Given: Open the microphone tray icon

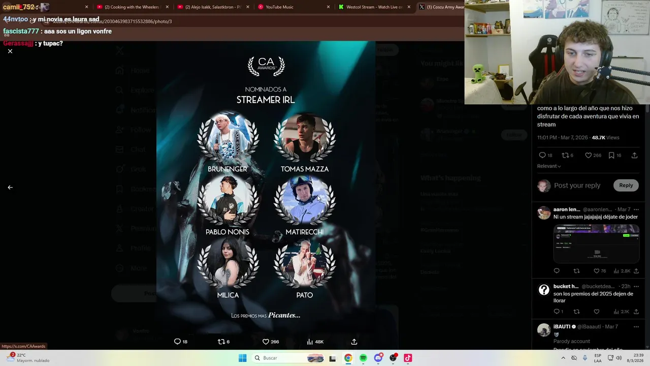Looking at the screenshot, I should pyautogui.click(x=585, y=358).
